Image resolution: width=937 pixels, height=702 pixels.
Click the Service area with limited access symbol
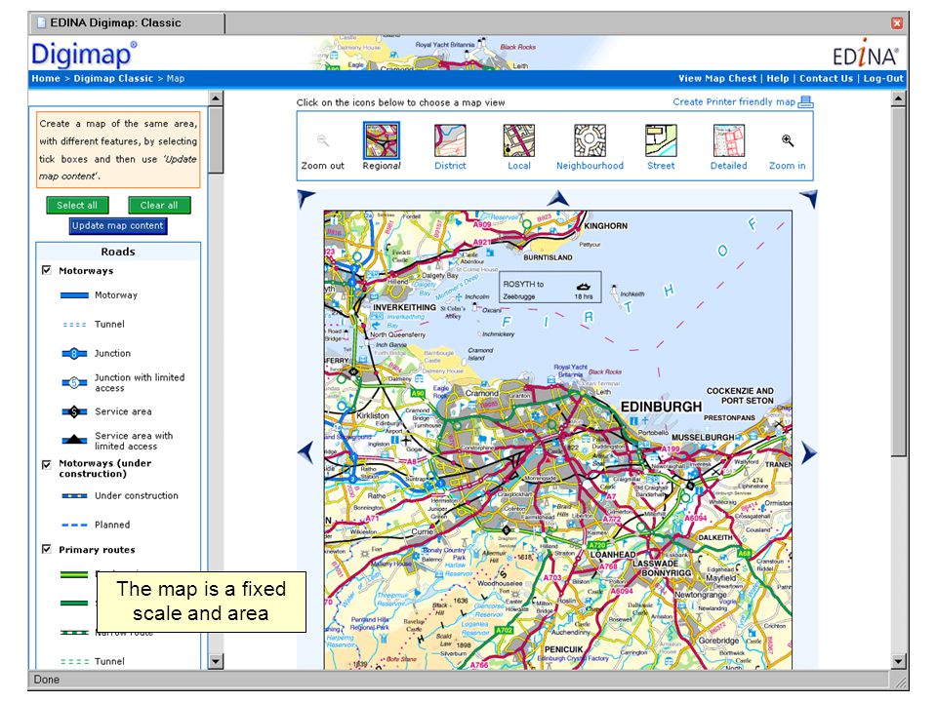click(75, 440)
